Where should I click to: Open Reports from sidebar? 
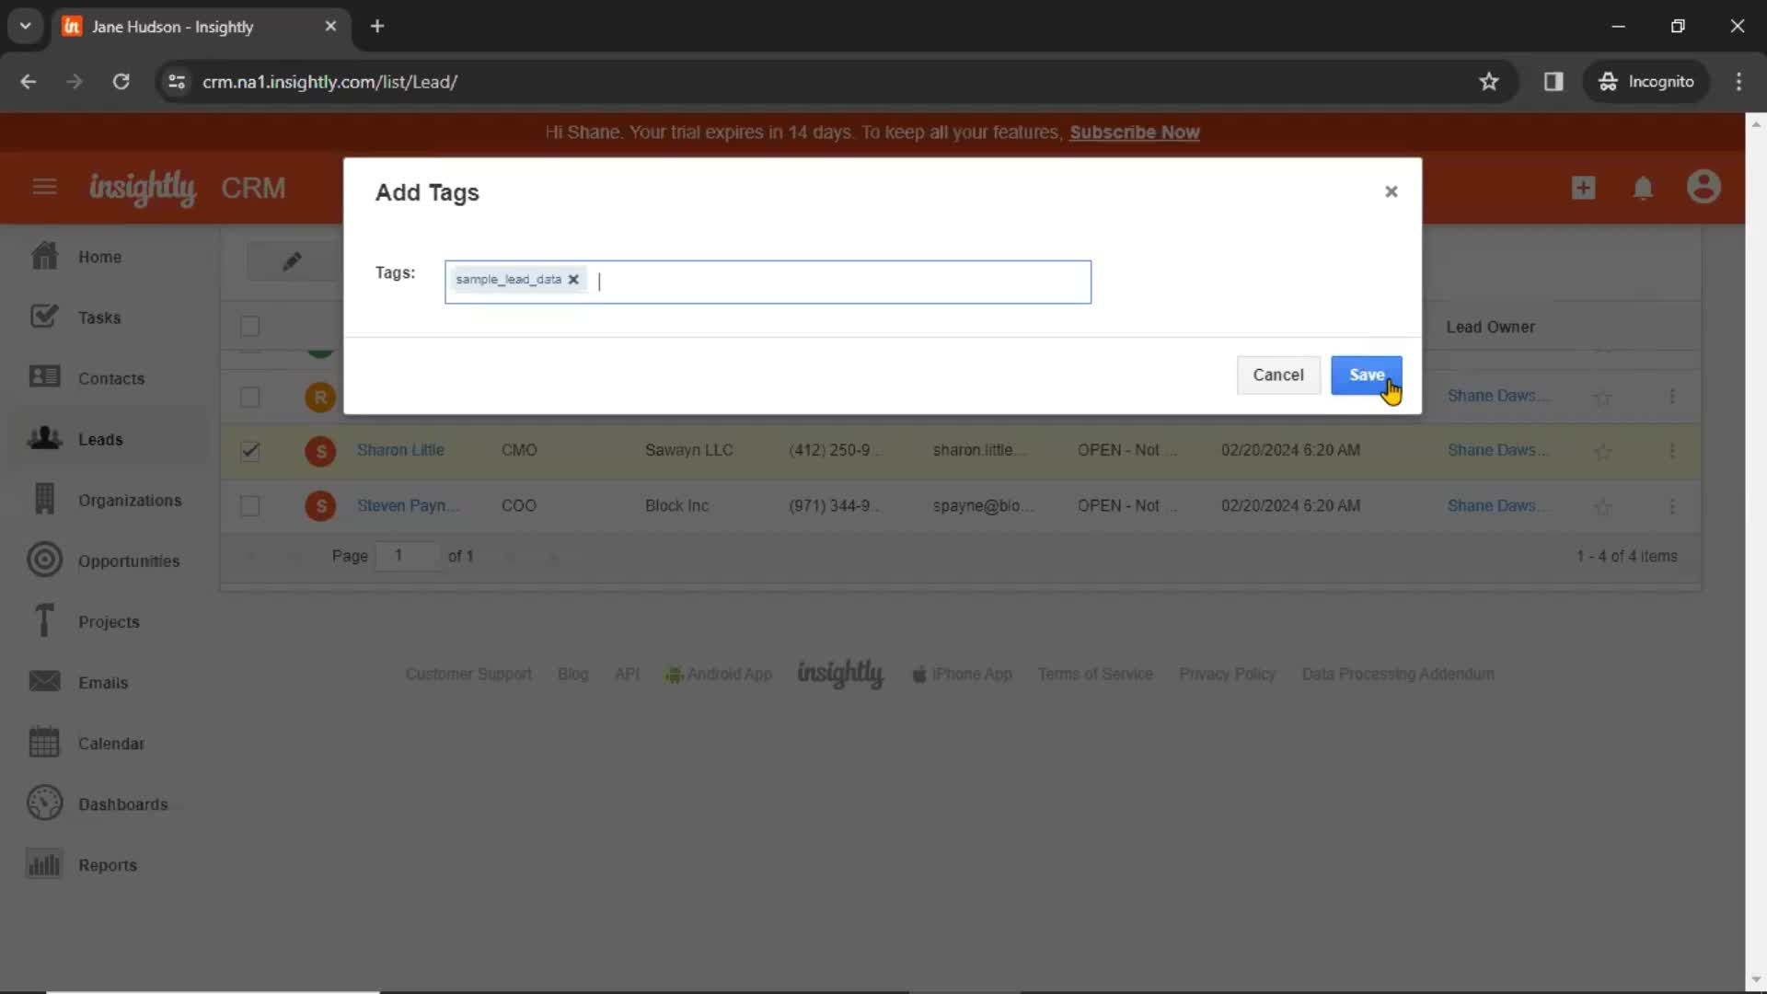pos(107,864)
